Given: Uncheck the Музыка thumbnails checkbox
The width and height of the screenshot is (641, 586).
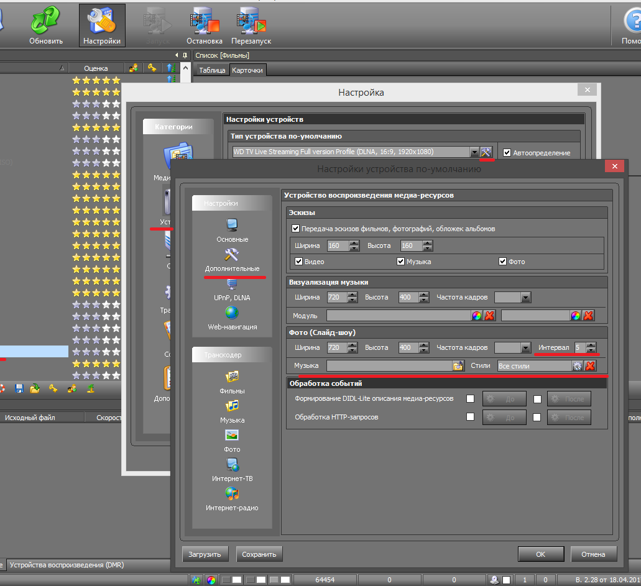Looking at the screenshot, I should (x=401, y=262).
